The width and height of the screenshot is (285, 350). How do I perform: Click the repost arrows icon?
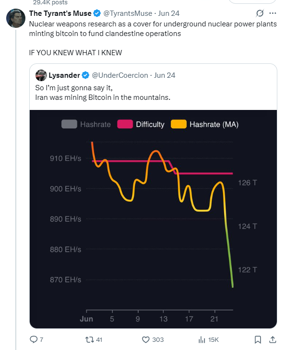click(90, 340)
